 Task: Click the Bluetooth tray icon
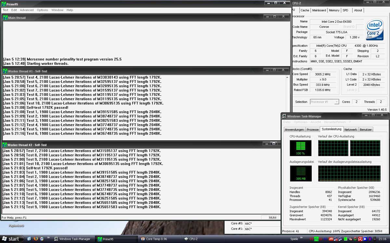370,239
